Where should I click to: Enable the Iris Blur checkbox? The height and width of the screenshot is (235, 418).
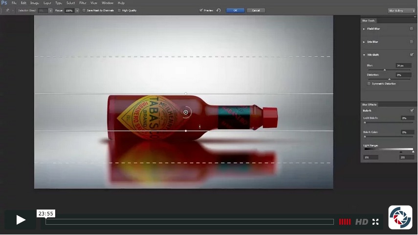click(x=411, y=42)
